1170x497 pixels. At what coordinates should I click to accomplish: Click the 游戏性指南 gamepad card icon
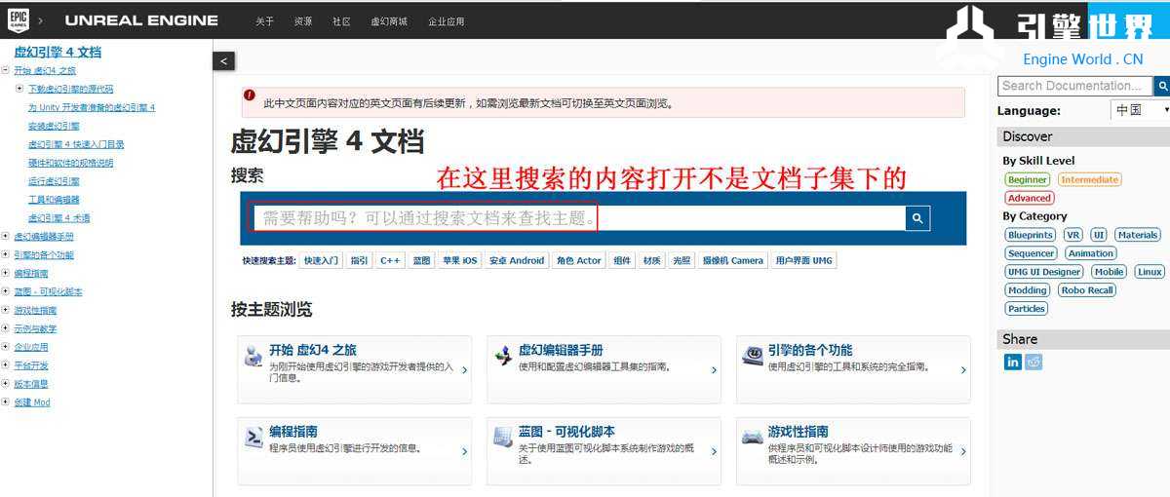[752, 437]
